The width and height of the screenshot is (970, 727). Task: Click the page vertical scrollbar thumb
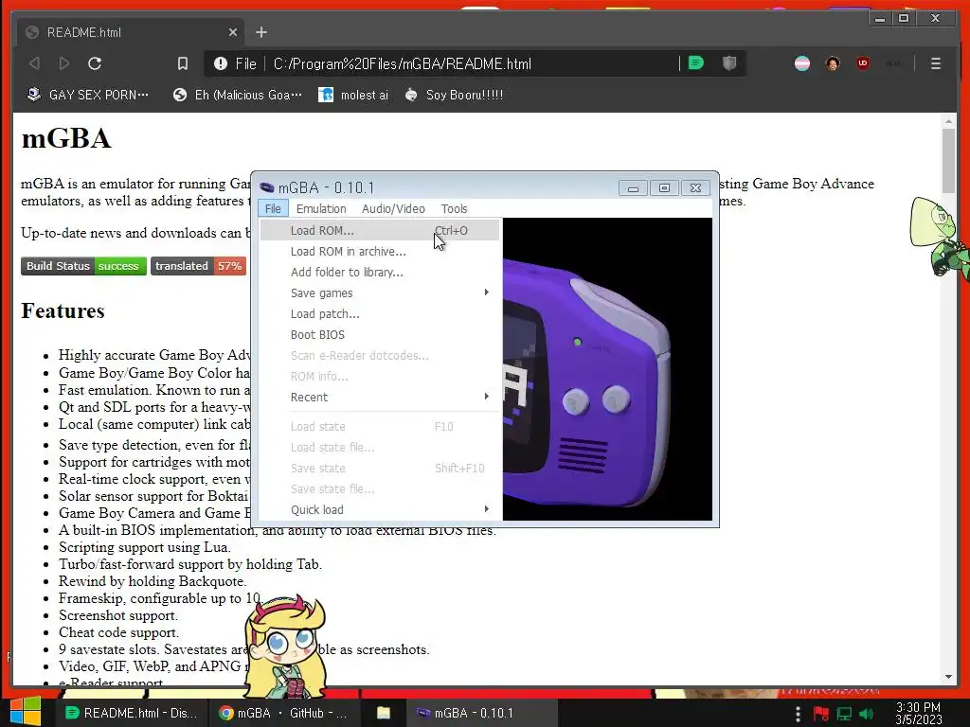[948, 161]
